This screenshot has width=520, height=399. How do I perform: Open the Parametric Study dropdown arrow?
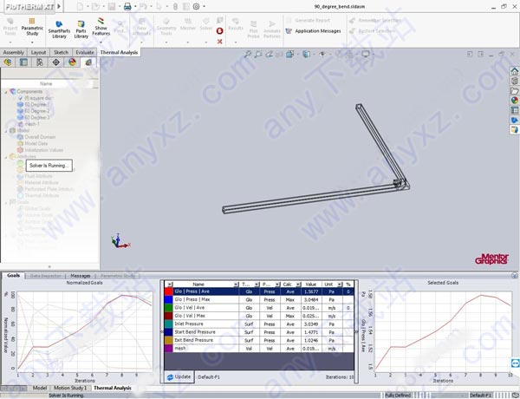[32, 43]
